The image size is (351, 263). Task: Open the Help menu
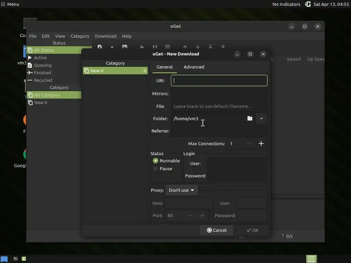coord(127,36)
